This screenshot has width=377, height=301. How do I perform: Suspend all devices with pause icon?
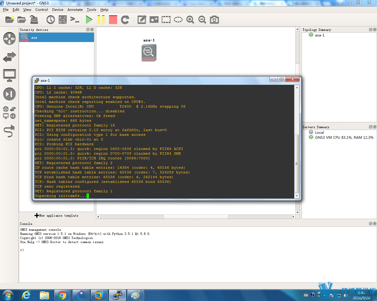click(101, 20)
